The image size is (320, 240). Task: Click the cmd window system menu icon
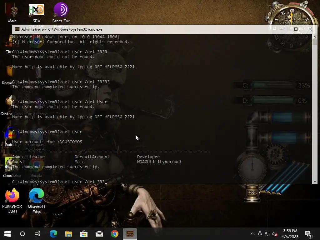(17, 29)
